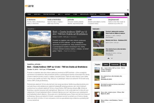Open Steve Jobs: vizionár a tyran post
This screenshot has width=154, height=103.
pyautogui.click(x=112, y=92)
